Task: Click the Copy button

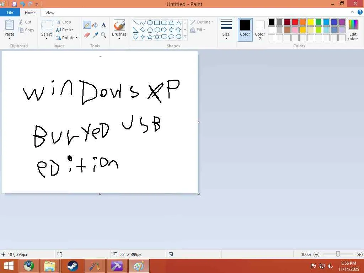Action: (26, 30)
